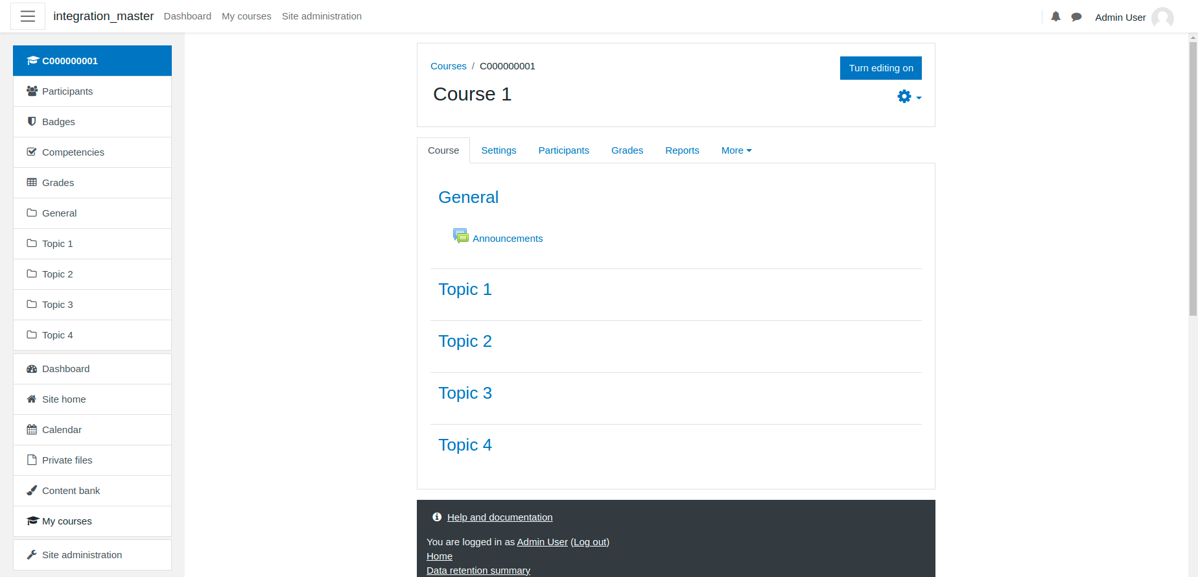
Task: Click the Competencies check icon in sidebar
Action: point(32,152)
